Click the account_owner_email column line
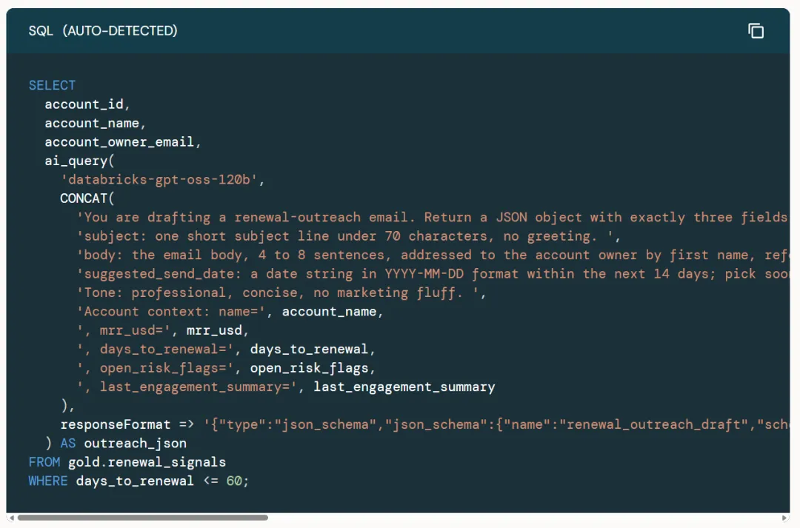 tap(123, 142)
